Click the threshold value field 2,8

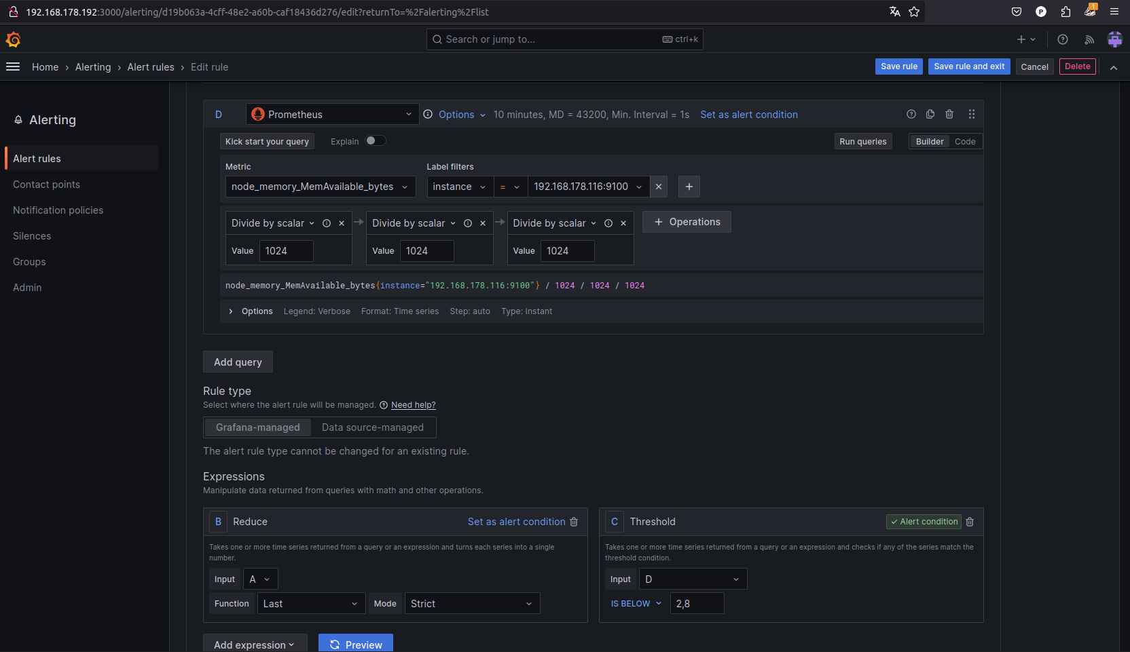tap(697, 604)
